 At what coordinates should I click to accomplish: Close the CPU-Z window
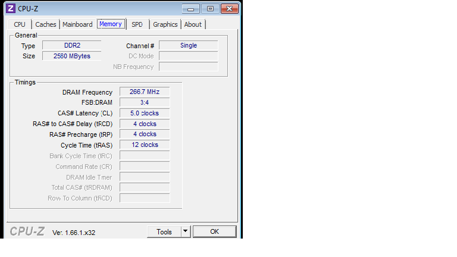[230, 9]
